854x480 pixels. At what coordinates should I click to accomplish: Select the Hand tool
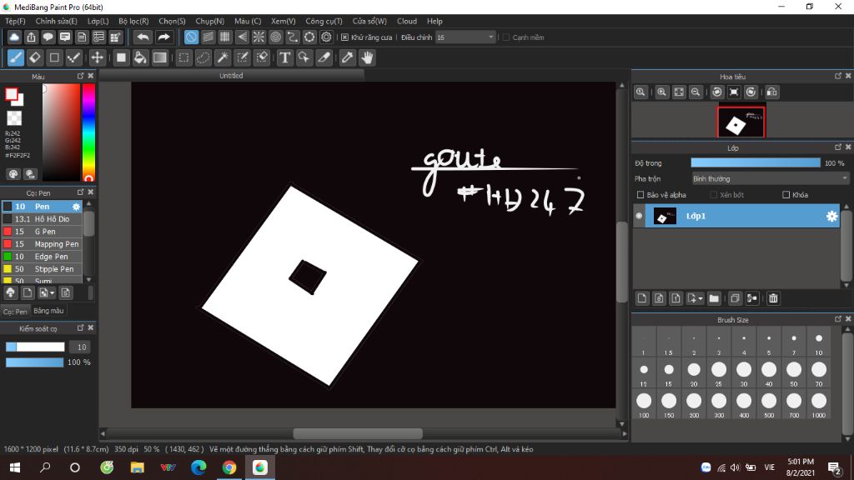367,57
